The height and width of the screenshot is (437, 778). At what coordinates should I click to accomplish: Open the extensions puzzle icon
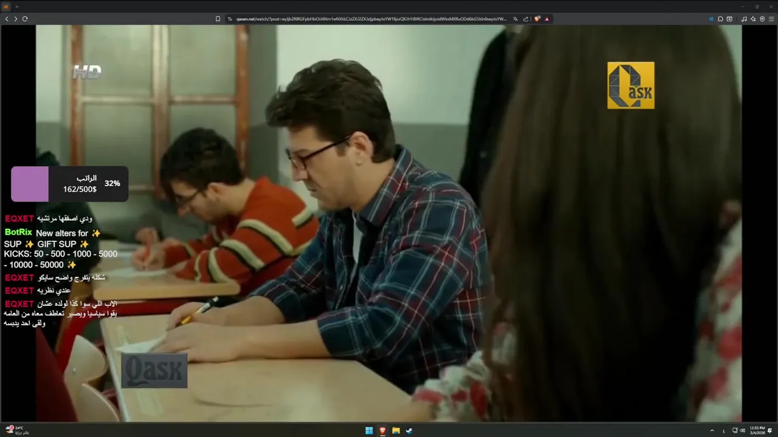click(x=720, y=19)
